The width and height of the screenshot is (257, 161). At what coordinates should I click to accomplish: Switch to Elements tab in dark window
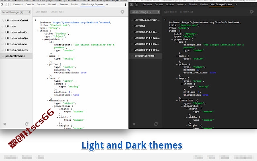pos(147,4)
